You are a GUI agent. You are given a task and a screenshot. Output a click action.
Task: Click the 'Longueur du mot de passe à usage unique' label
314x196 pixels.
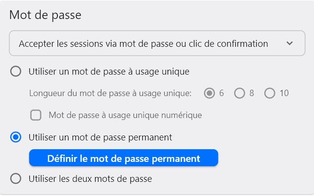pos(111,93)
